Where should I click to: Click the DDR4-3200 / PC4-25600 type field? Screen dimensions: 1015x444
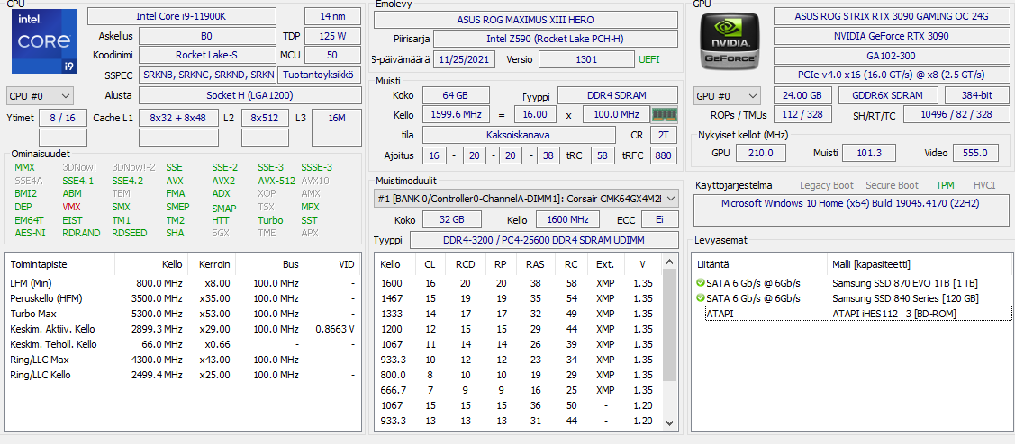[x=544, y=240]
